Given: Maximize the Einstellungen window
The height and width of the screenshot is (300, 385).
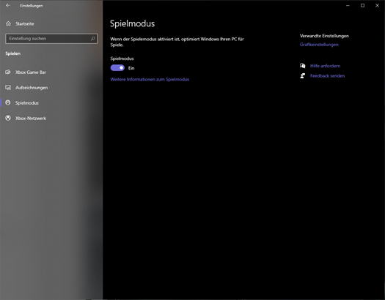Looking at the screenshot, I should (x=362, y=5).
